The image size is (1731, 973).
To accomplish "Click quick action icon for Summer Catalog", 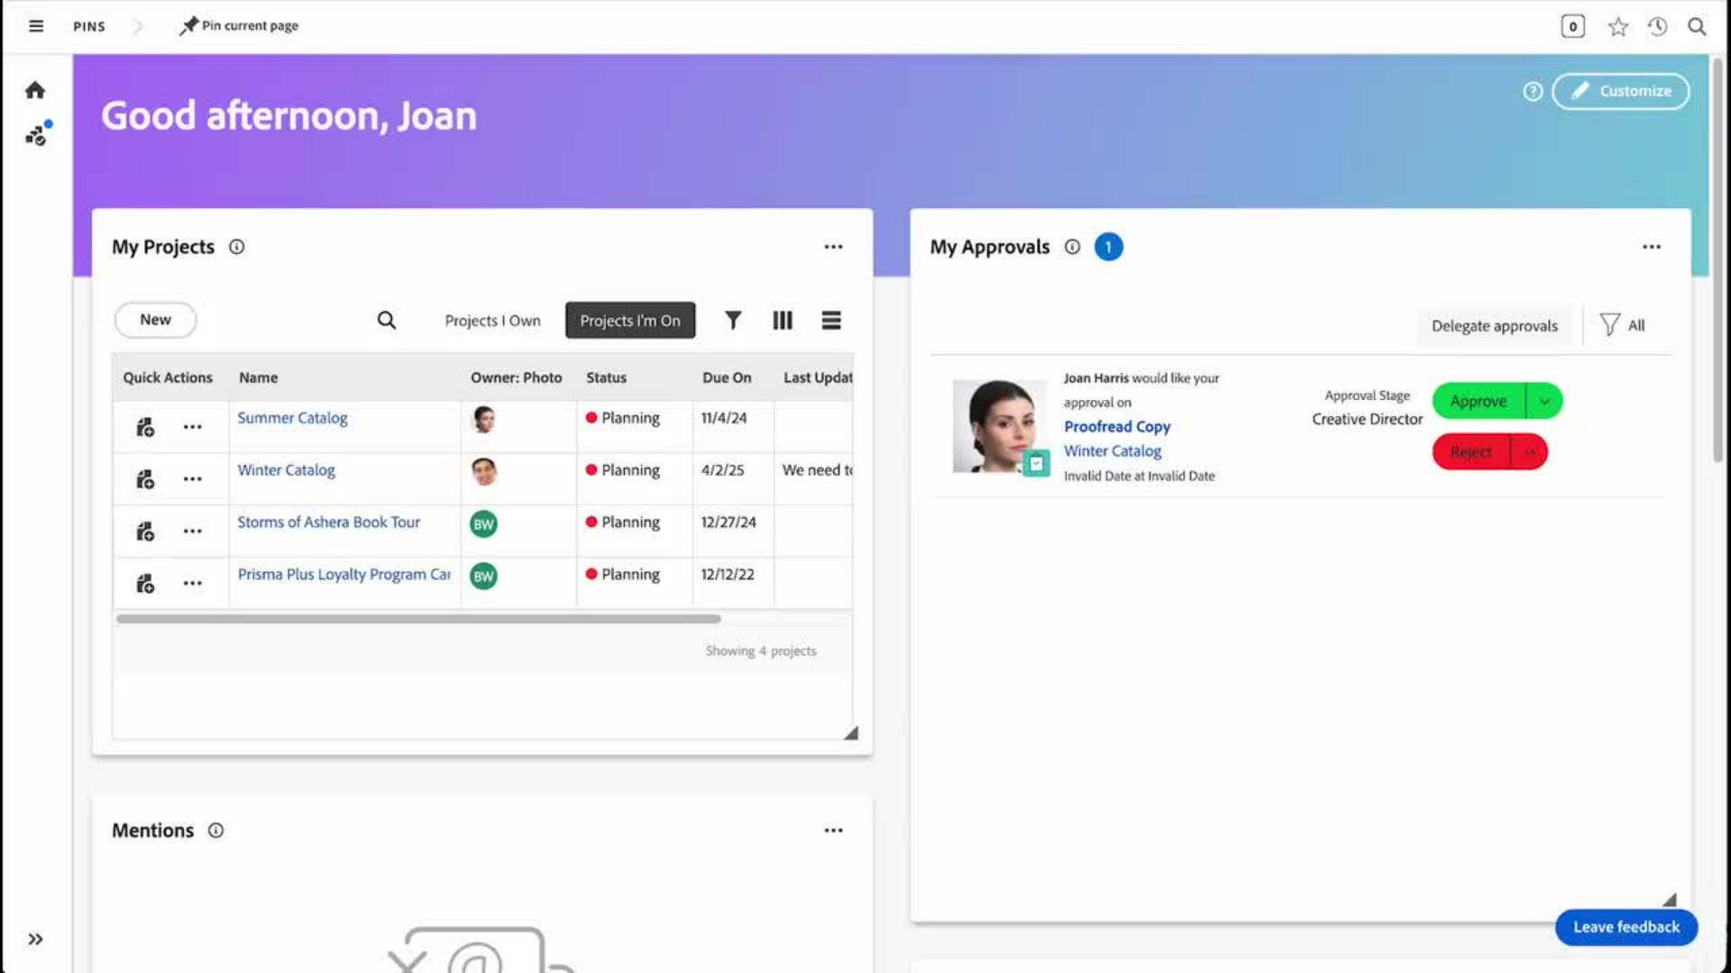I will coord(145,427).
